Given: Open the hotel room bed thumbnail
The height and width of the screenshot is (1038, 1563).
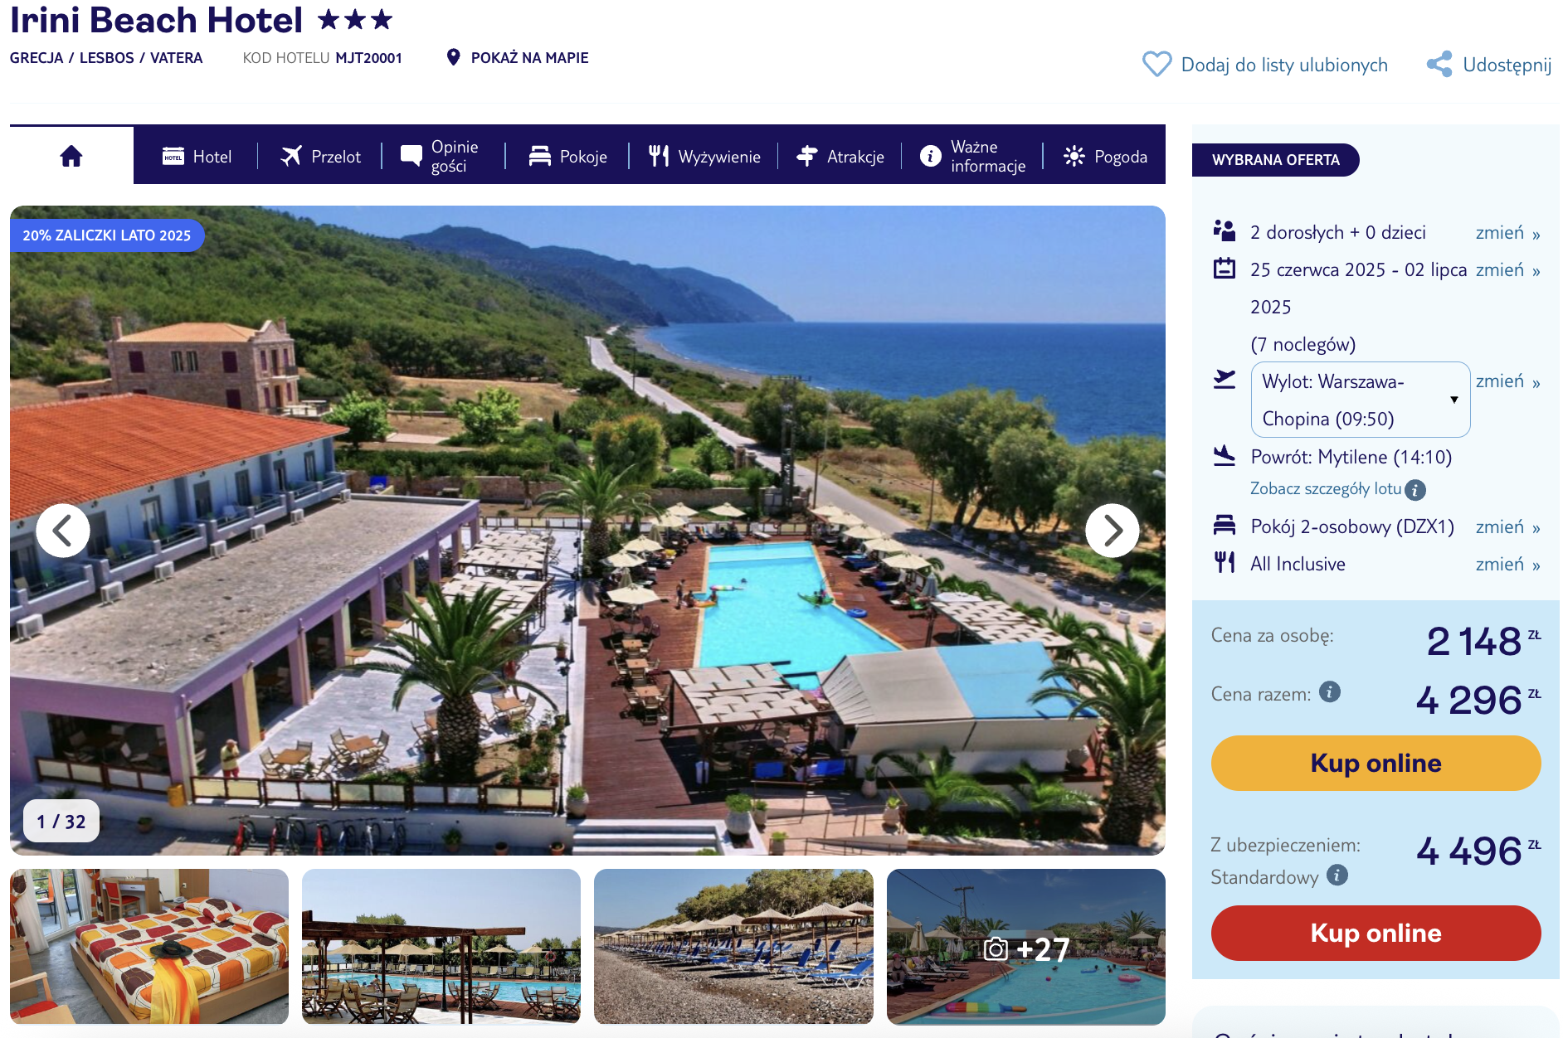Looking at the screenshot, I should pos(149,946).
